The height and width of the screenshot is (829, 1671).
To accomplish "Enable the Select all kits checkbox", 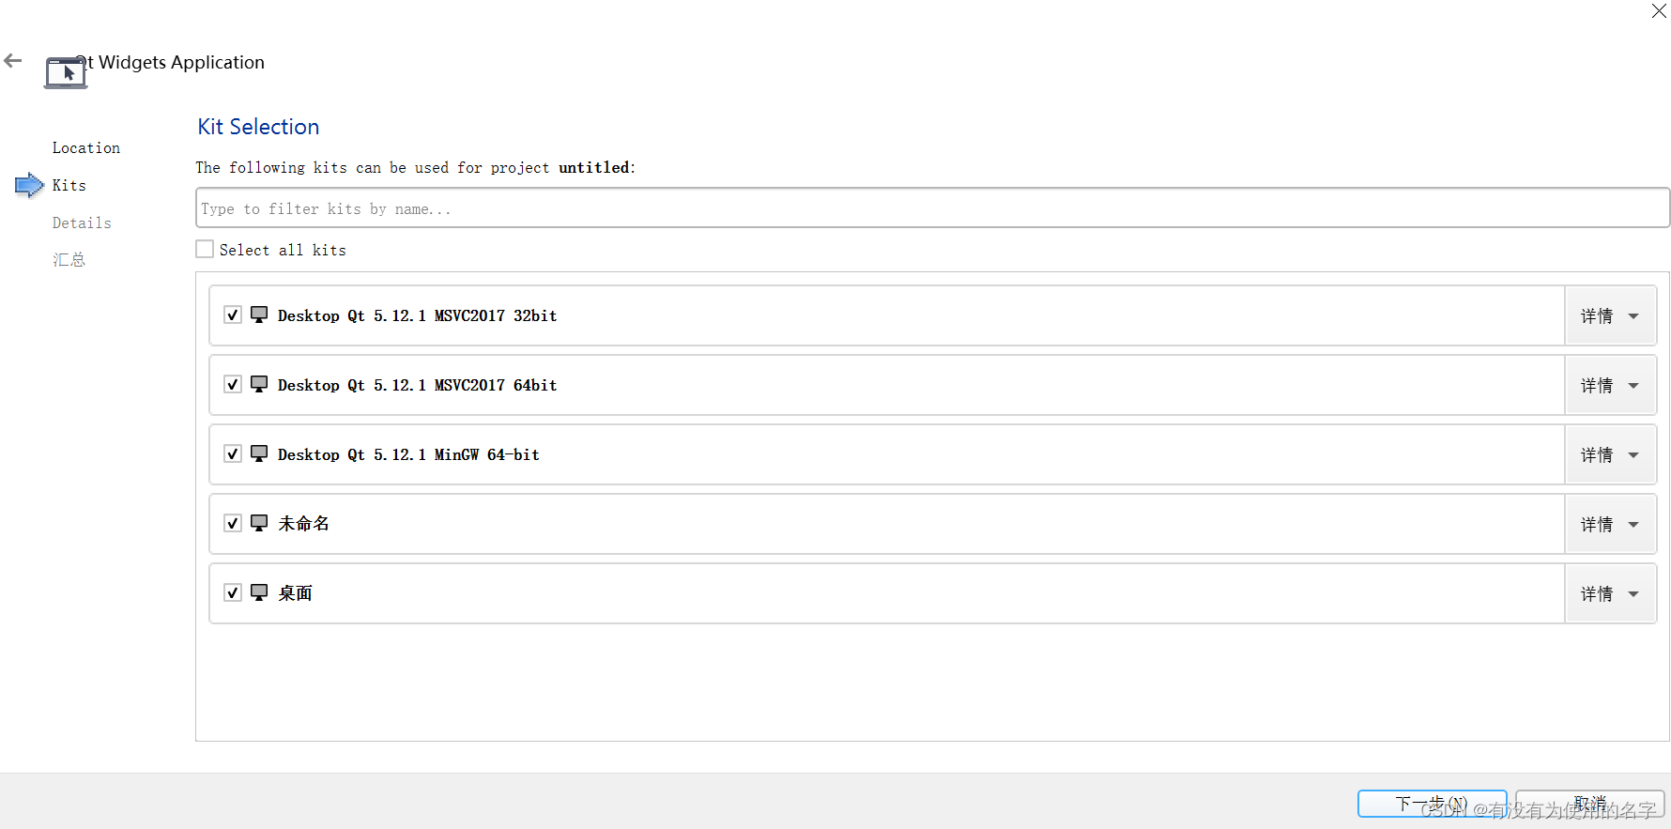I will [x=205, y=249].
